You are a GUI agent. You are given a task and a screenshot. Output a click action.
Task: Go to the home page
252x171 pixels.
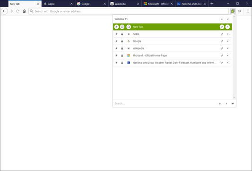click(x=24, y=11)
